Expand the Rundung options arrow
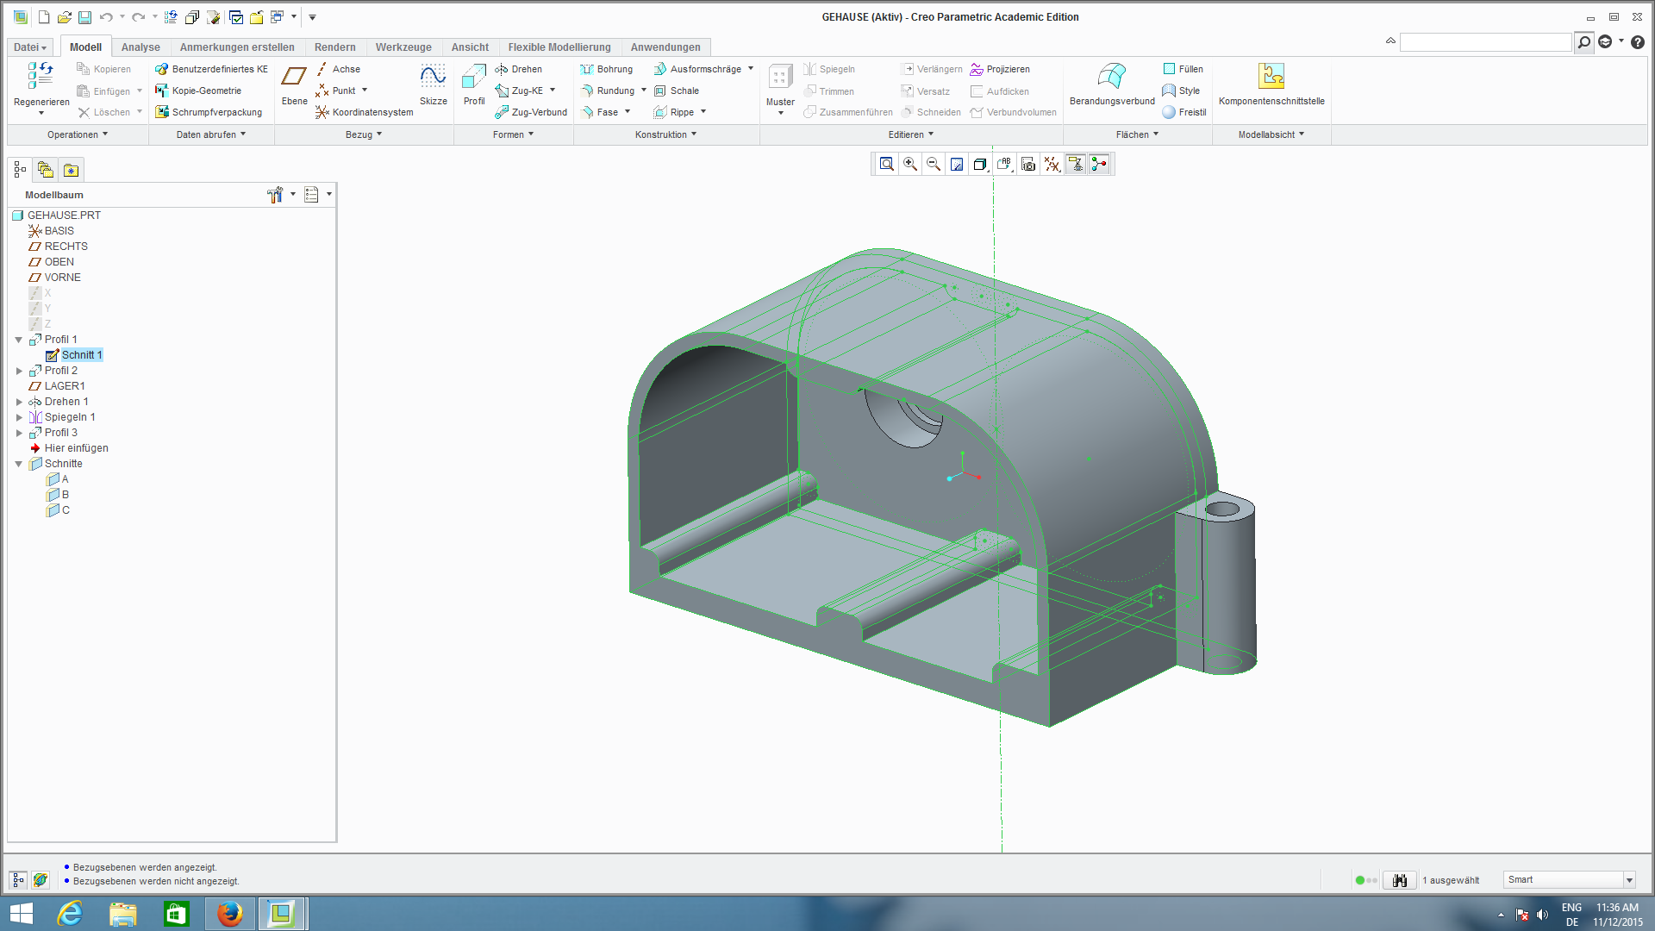1655x931 pixels. coord(644,91)
